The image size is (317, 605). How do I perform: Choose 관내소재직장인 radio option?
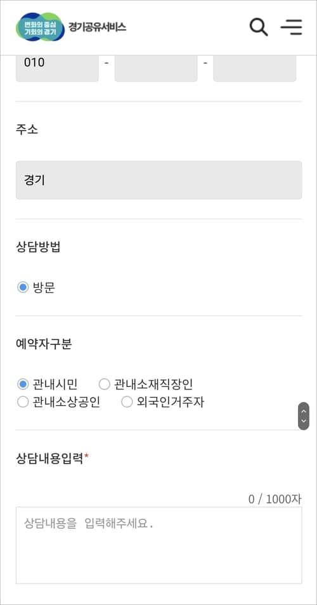(105, 384)
